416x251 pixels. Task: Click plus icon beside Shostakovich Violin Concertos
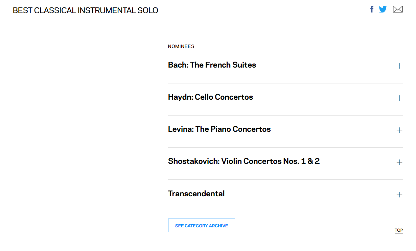coord(399,162)
